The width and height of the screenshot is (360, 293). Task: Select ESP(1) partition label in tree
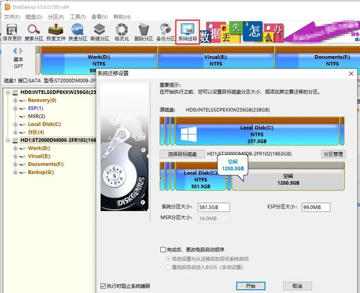pyautogui.click(x=36, y=108)
